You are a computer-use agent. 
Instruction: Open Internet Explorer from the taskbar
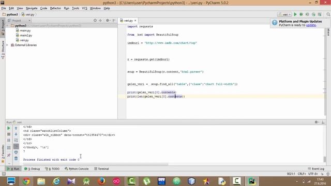pos(56,181)
